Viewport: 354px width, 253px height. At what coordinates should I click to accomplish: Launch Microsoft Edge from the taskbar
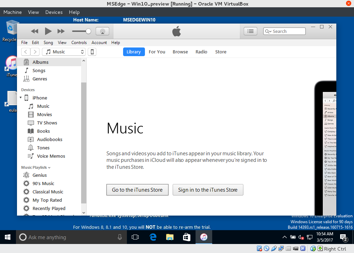coord(153,237)
